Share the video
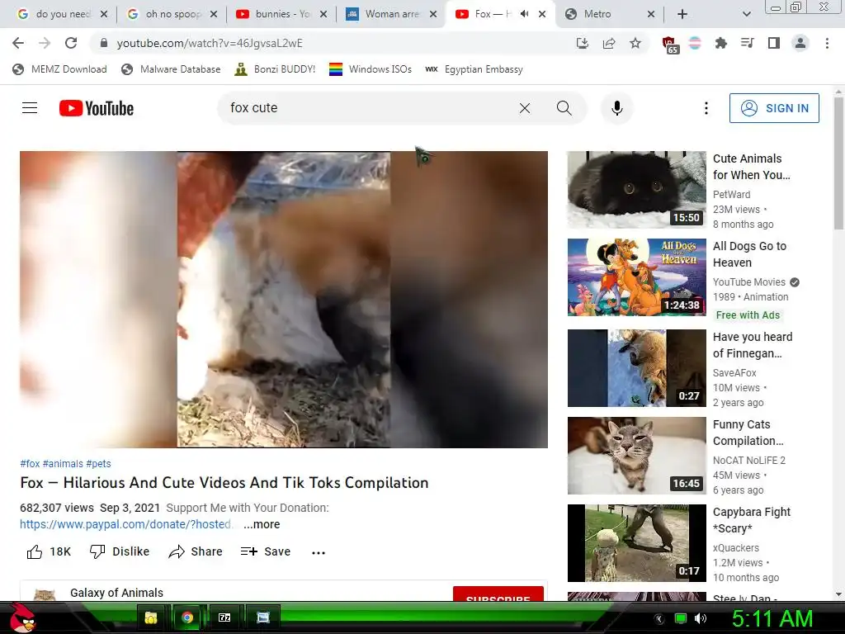This screenshot has height=634, width=845. [195, 551]
